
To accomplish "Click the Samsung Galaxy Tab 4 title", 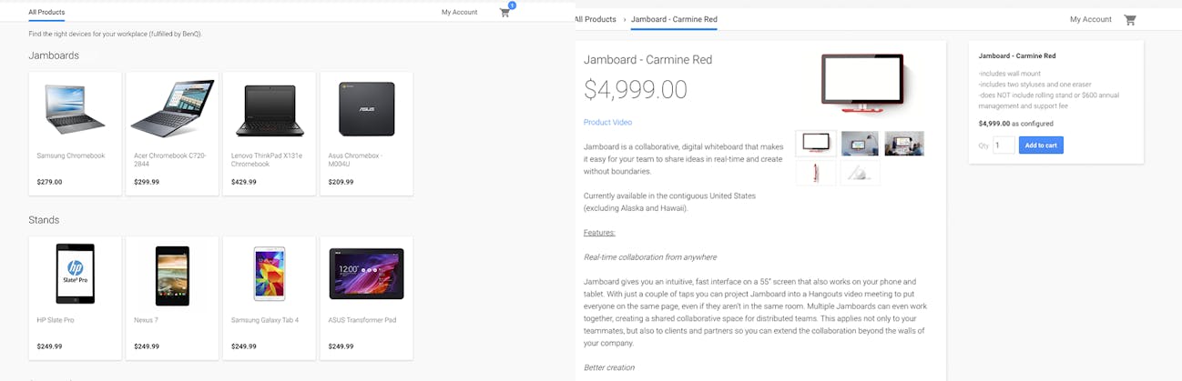I will pyautogui.click(x=265, y=320).
